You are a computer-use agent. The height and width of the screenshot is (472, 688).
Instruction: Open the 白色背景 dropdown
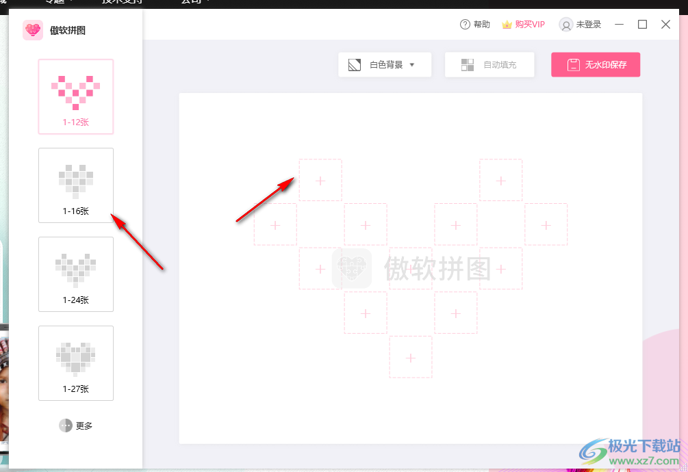[384, 64]
